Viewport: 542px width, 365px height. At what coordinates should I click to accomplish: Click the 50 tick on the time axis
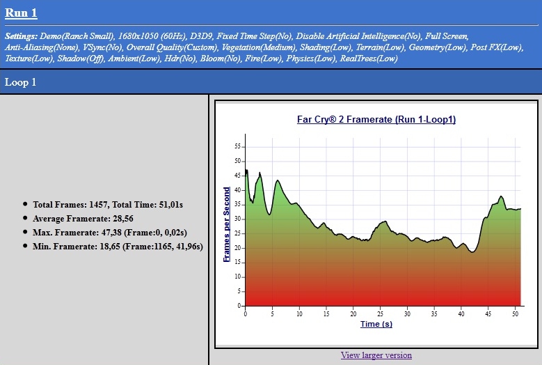515,313
